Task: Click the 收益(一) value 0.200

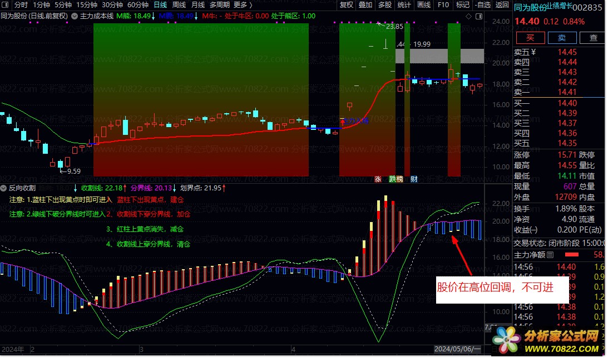Action: (567, 230)
